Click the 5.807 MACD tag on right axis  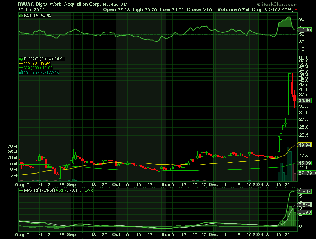[x=305, y=191]
